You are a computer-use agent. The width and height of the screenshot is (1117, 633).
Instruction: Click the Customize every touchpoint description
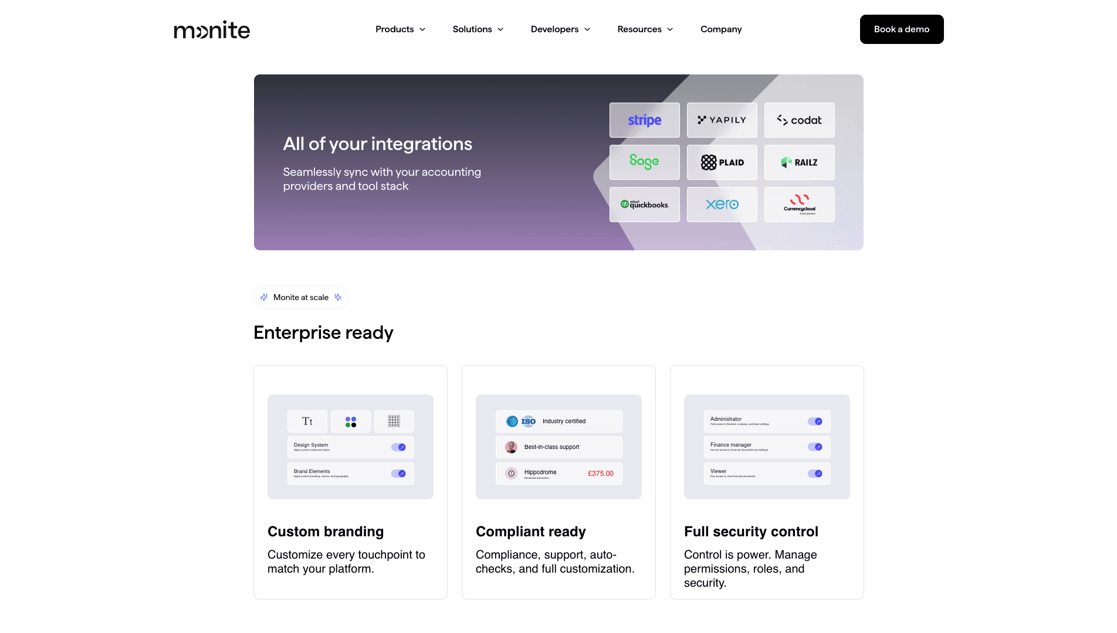click(346, 561)
